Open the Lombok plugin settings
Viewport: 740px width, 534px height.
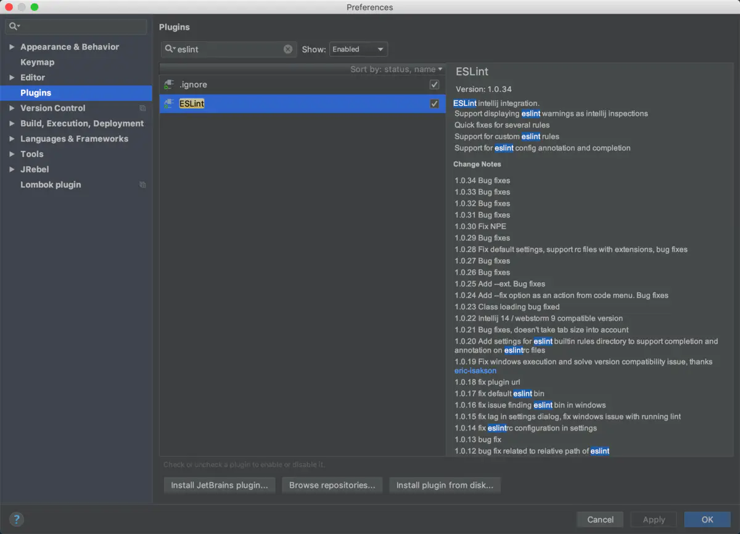click(x=51, y=185)
